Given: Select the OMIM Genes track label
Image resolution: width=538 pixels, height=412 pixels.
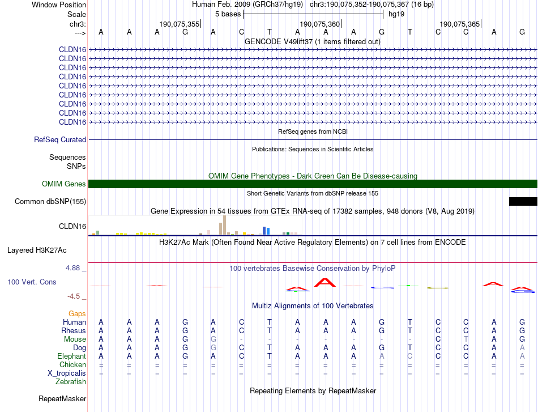Looking at the screenshot, I should pyautogui.click(x=63, y=184).
